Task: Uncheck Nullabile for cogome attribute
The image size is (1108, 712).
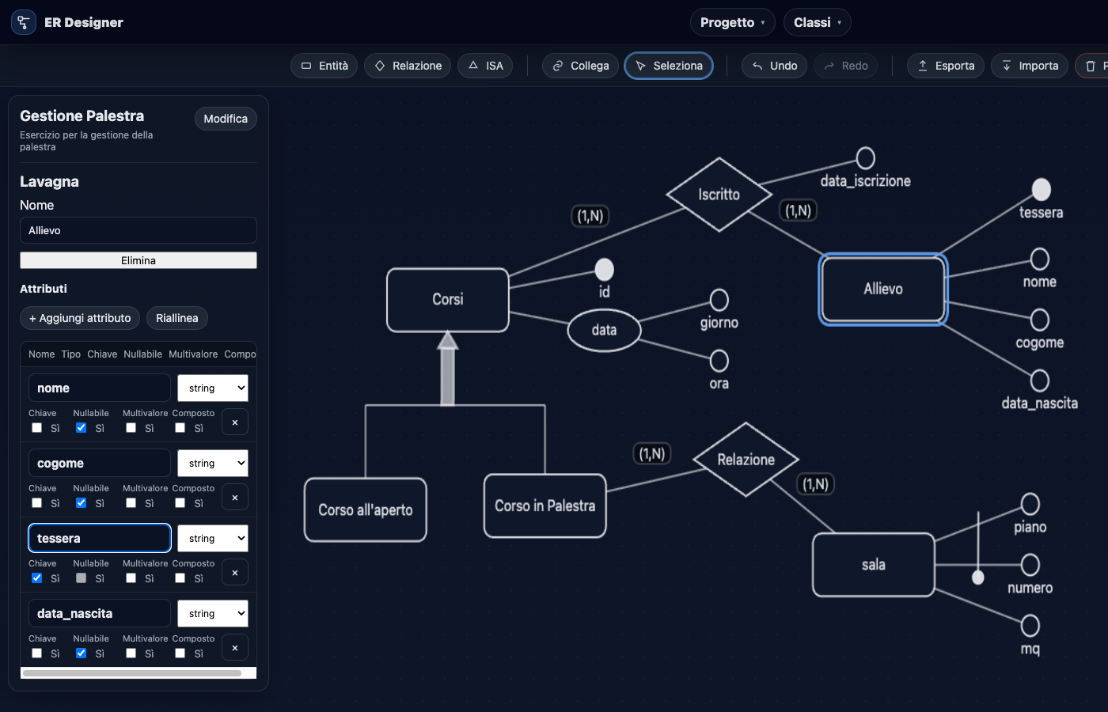Action: (x=82, y=503)
